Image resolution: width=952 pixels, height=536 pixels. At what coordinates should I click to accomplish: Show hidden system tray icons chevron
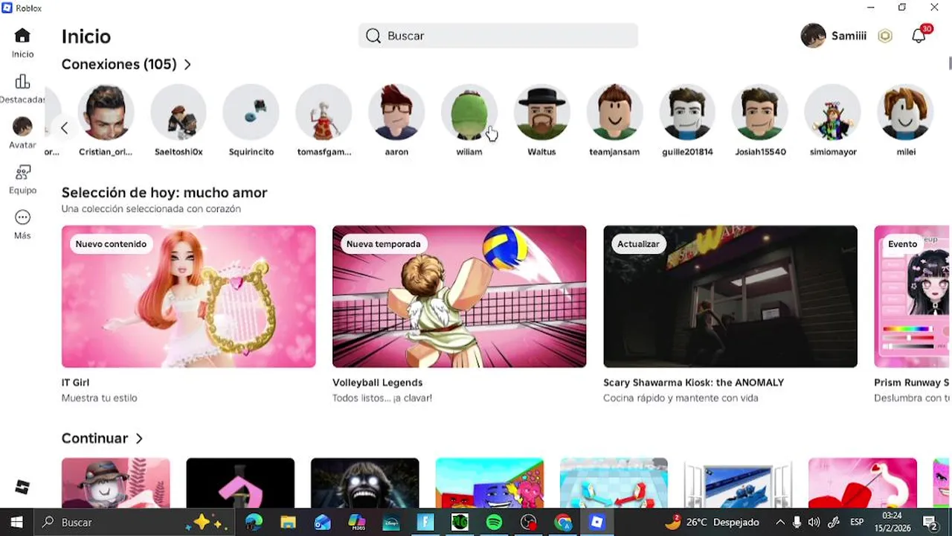780,523
